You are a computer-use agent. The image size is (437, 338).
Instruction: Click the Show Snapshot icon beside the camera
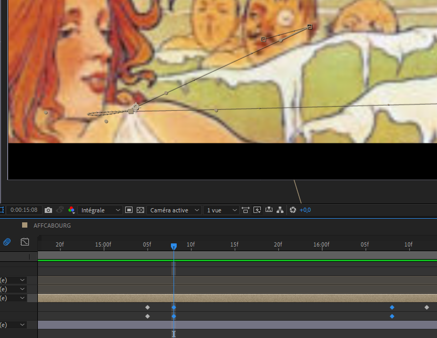point(60,210)
